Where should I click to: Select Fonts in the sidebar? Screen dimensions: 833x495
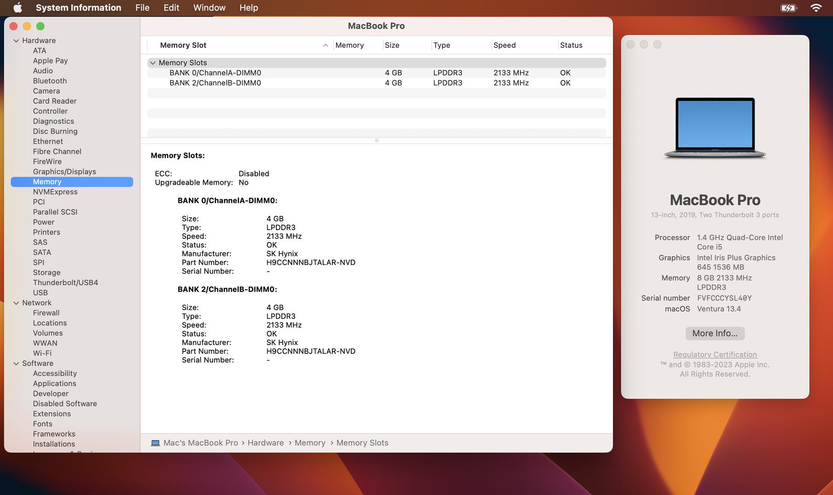(43, 423)
